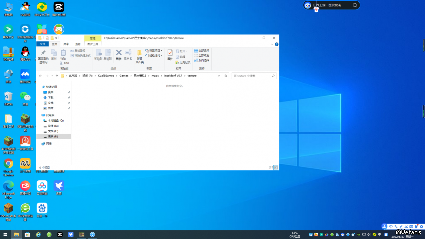425x239 pixels.
Task: Click 'Inseldorf V0.7' in the breadcrumb path
Action: pos(173,76)
